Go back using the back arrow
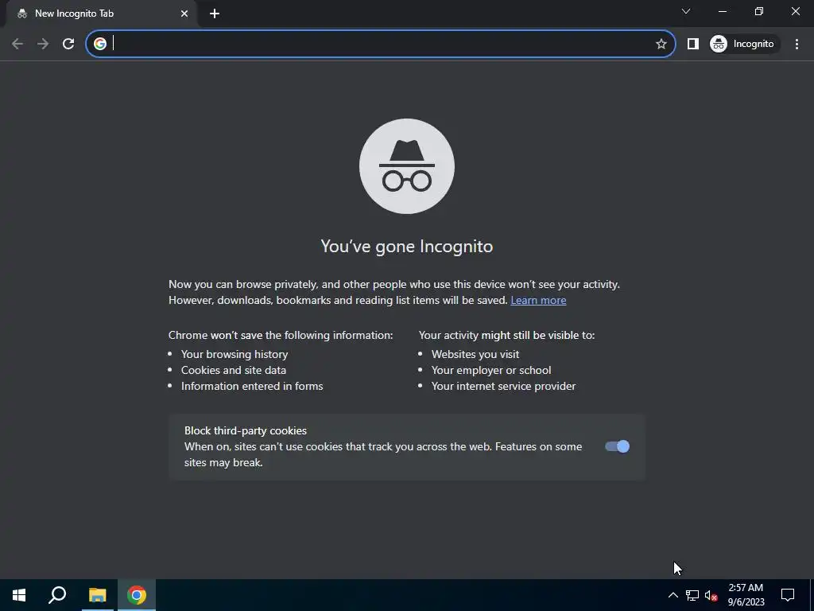Image resolution: width=814 pixels, height=611 pixels. pyautogui.click(x=17, y=44)
